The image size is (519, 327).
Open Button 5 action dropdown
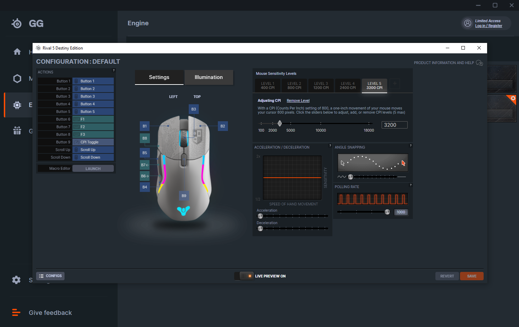[93, 112]
